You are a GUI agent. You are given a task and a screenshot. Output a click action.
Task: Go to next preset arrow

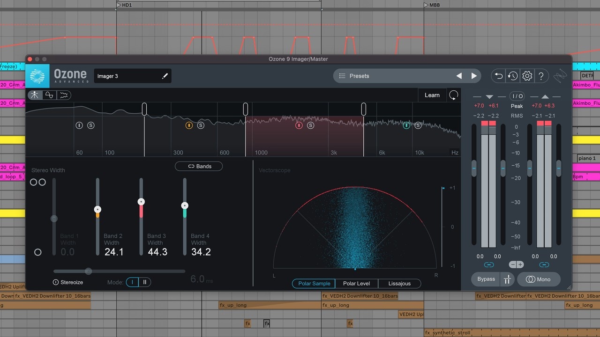coord(474,76)
